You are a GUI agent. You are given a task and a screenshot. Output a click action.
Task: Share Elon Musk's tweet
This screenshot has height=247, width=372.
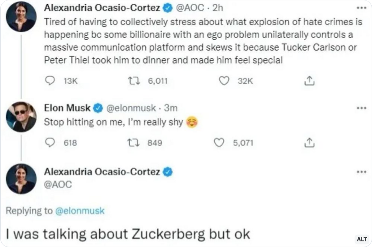[310, 142]
